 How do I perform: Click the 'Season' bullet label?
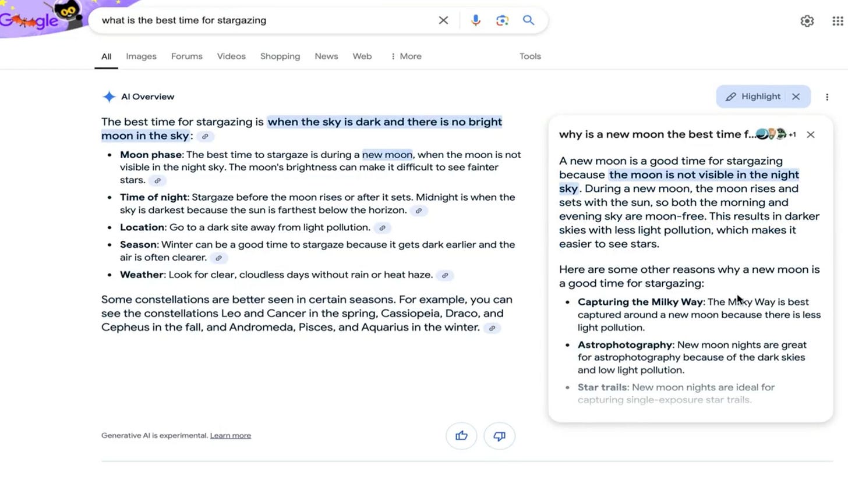[x=138, y=245]
